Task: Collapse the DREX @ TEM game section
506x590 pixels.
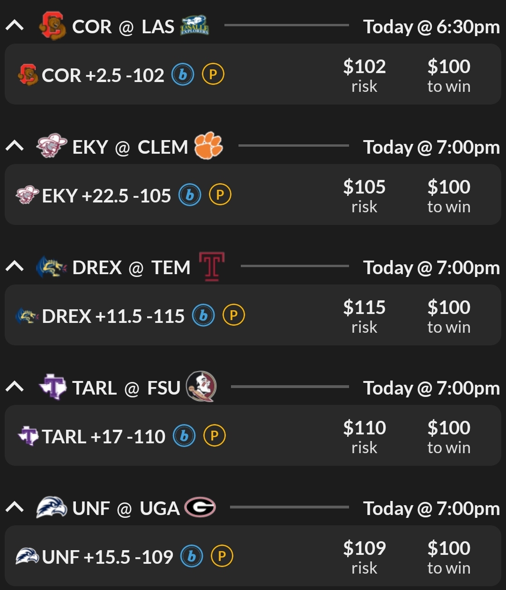Action: coord(15,267)
